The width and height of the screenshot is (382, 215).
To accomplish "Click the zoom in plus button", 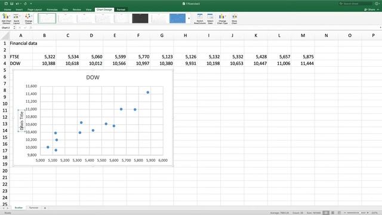I will [368, 213].
